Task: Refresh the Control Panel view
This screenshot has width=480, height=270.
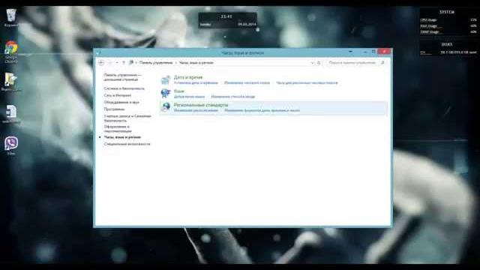Action: [x=318, y=63]
